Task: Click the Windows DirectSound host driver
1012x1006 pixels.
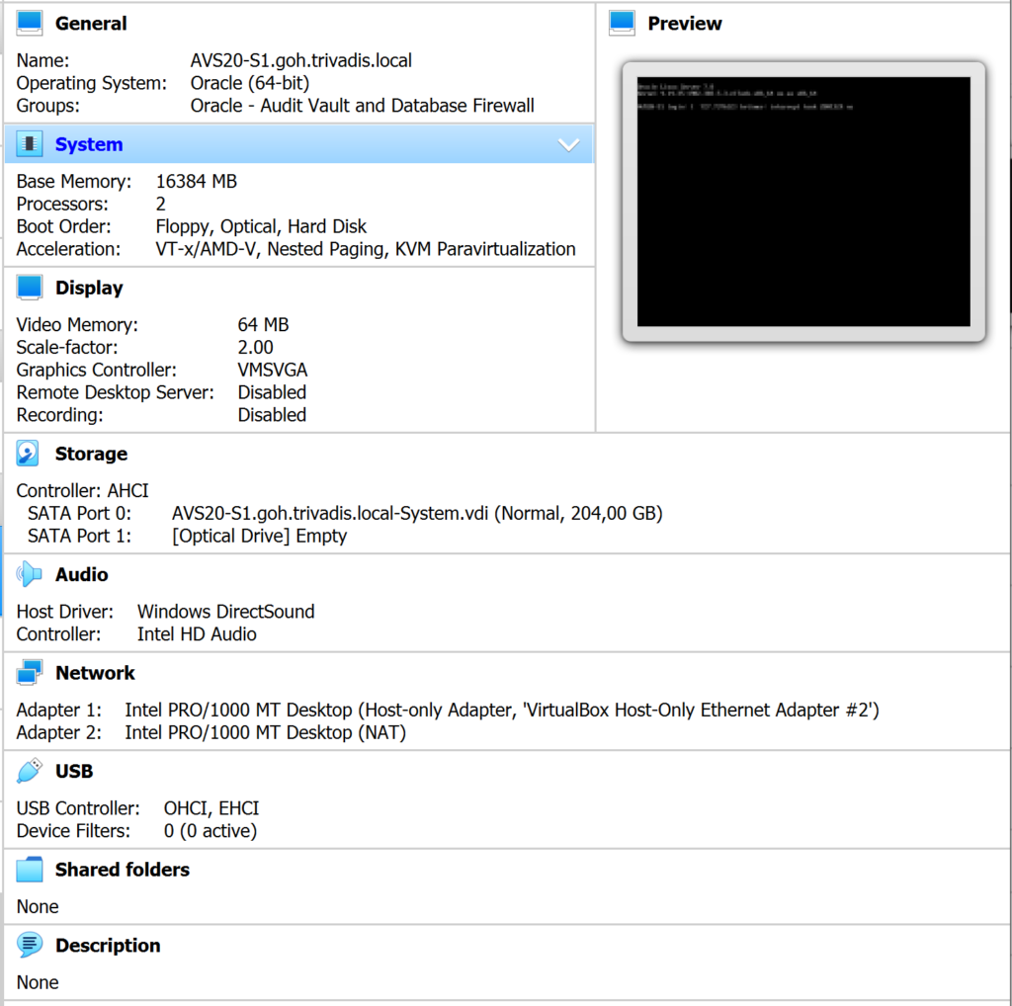Action: (x=226, y=612)
